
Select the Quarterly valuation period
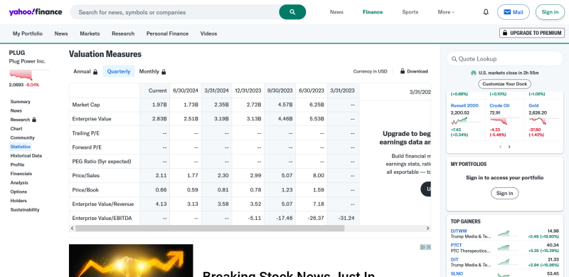(119, 71)
